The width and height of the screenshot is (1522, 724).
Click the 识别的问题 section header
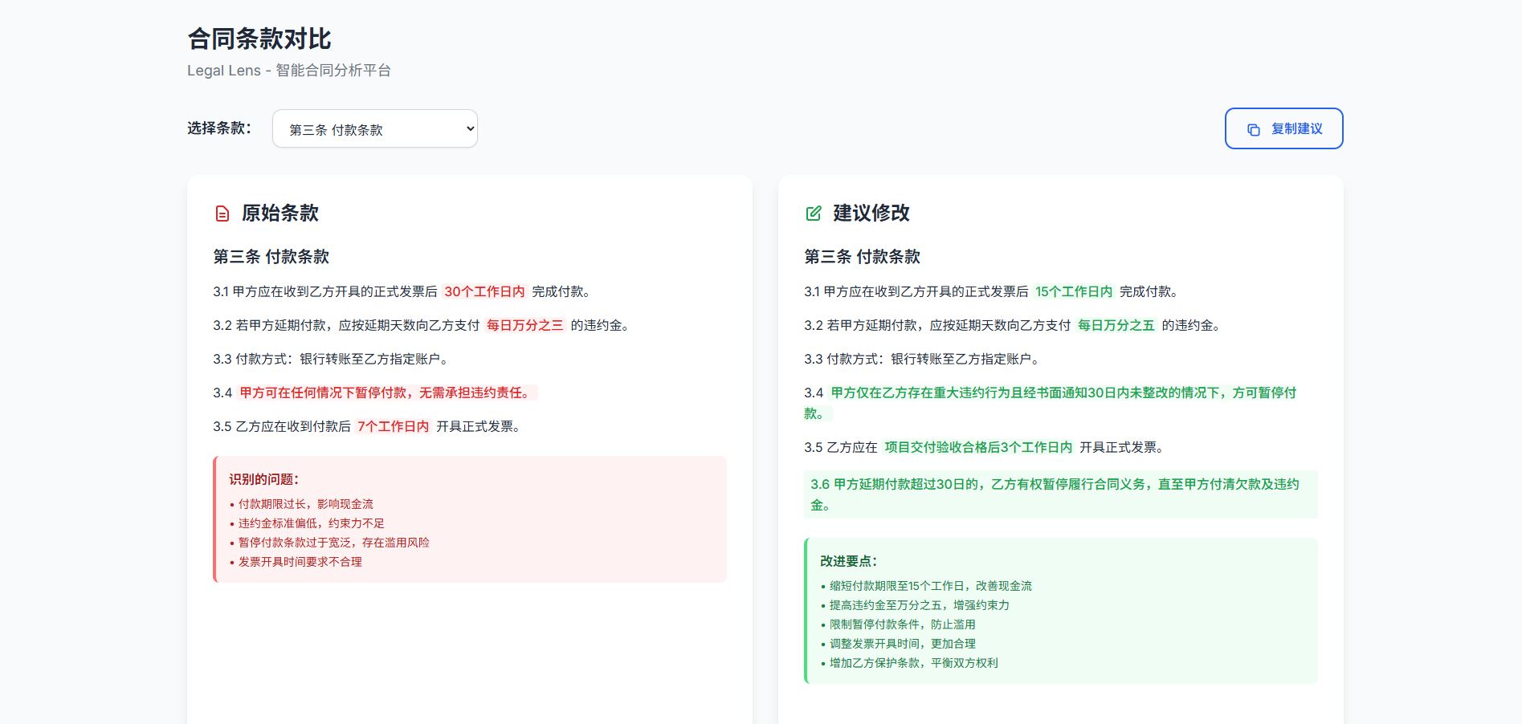point(263,477)
